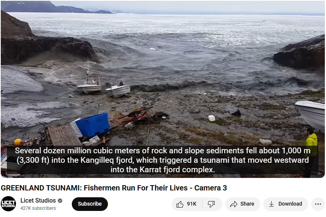
Task: Click the subtitle caption about Kangilleq fjord
Action: pos(163,160)
